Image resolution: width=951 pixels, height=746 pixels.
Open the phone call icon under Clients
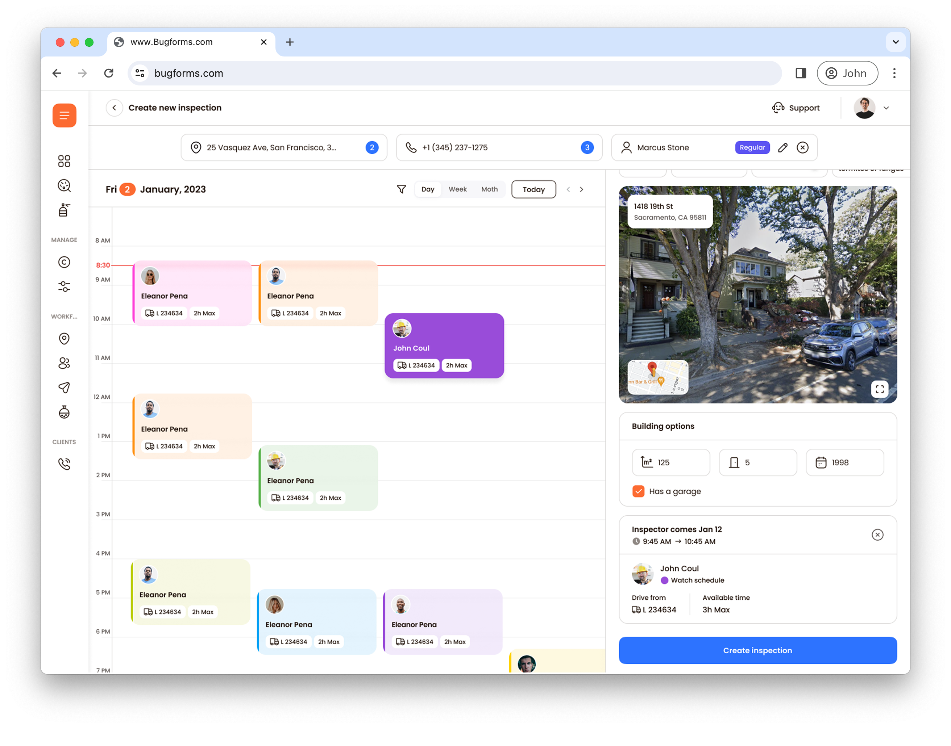tap(64, 464)
